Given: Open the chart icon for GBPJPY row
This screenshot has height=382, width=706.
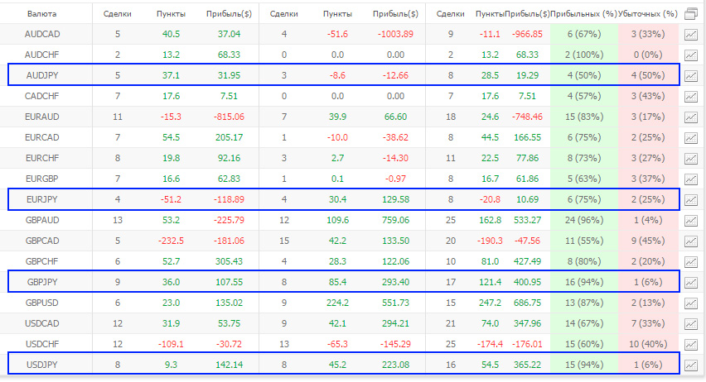Looking at the screenshot, I should (x=691, y=282).
